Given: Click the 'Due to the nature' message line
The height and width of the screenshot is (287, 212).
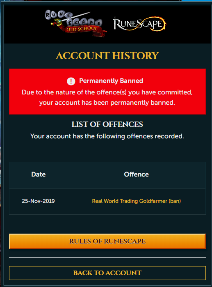Looking at the screenshot, I should 107,92.
